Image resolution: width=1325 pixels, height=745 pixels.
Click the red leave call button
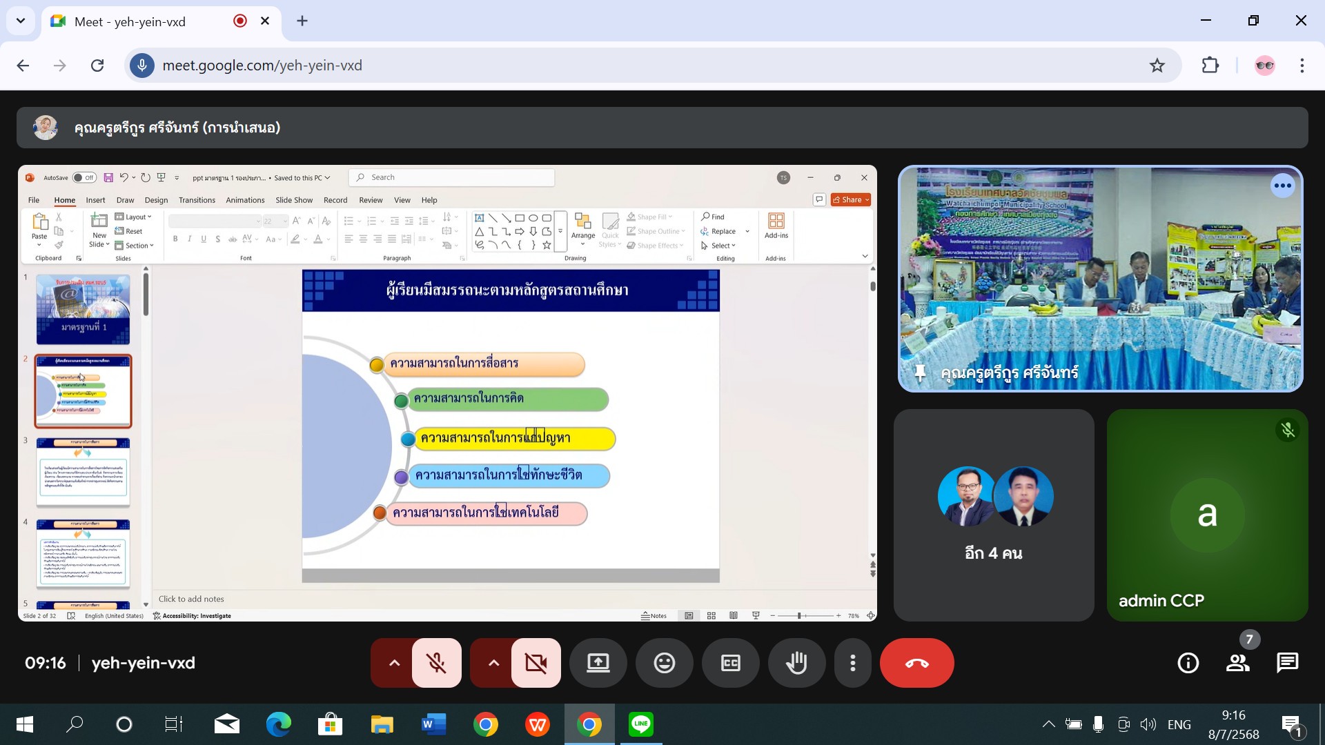point(916,663)
